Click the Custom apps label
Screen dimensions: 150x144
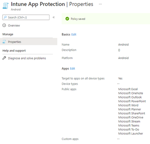[x=70, y=139]
